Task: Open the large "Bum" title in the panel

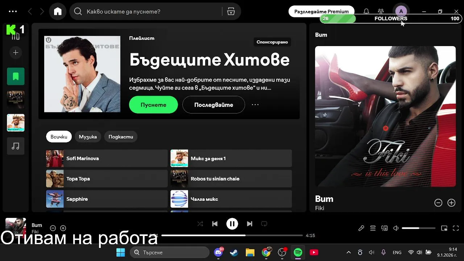Action: coord(324,199)
